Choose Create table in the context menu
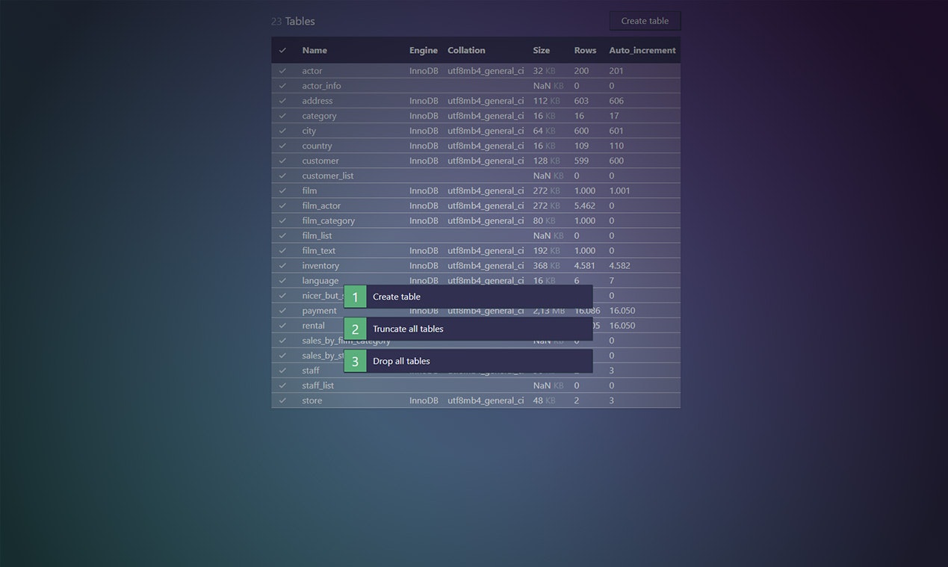 point(468,297)
